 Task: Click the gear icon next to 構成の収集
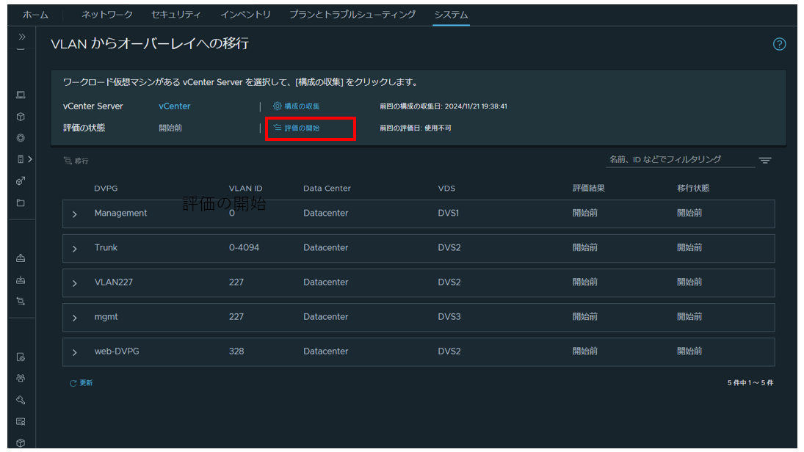click(x=277, y=106)
